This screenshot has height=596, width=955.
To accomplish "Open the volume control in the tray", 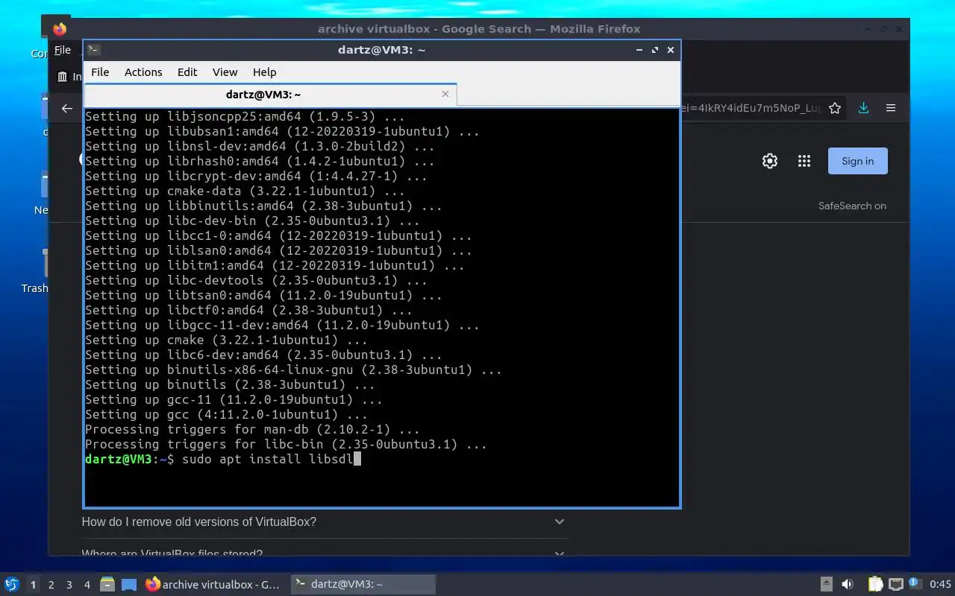I will [x=848, y=585].
